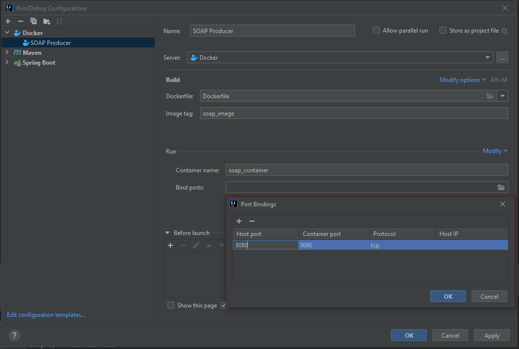This screenshot has width=519, height=349.
Task: Add a new port binding row
Action: point(239,221)
